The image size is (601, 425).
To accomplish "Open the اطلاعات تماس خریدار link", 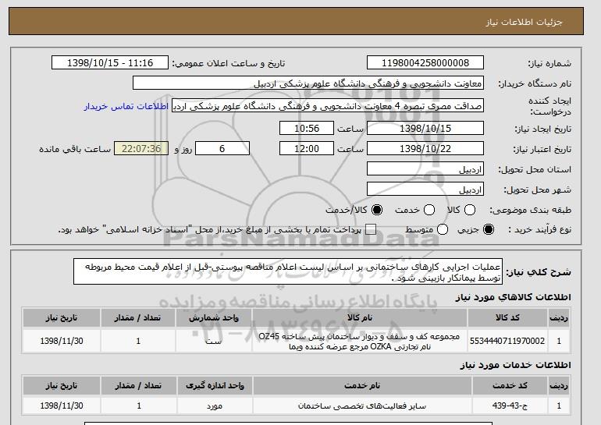I will tap(126, 106).
